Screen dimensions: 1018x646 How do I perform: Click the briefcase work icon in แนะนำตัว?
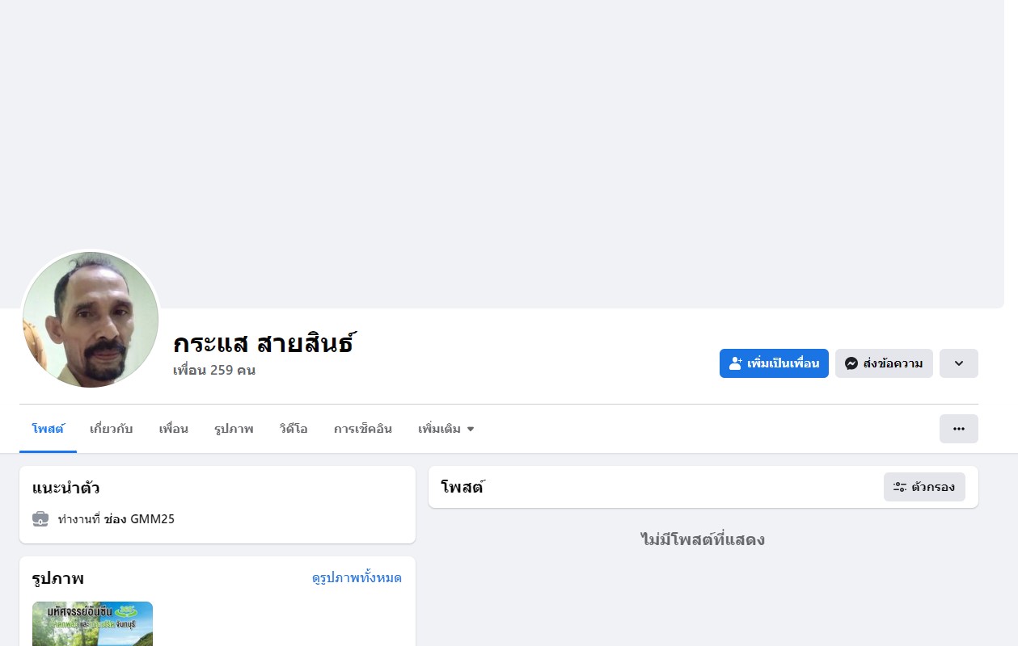(40, 519)
